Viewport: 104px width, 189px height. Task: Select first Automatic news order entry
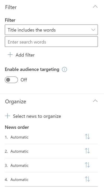pyautogui.click(x=51, y=137)
